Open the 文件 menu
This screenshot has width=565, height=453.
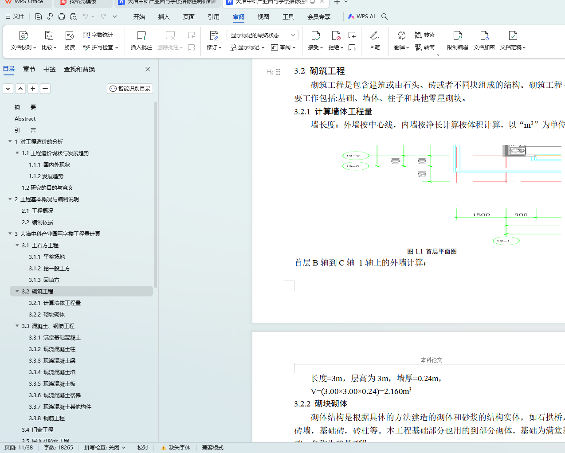click(15, 16)
